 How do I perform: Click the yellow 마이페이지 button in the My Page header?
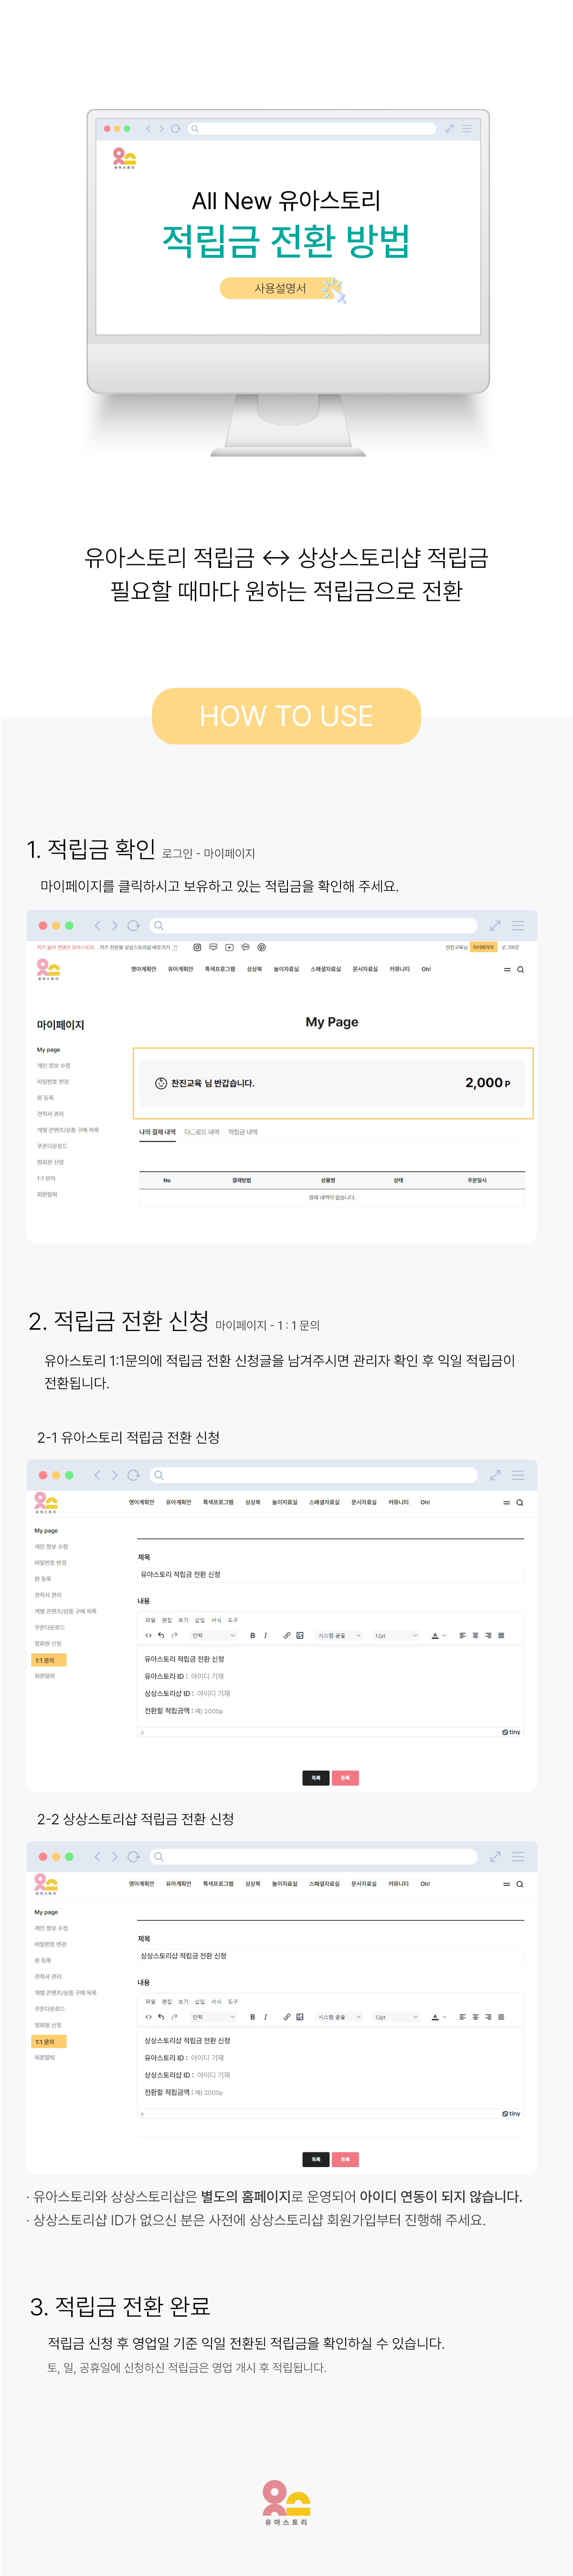pyautogui.click(x=483, y=947)
